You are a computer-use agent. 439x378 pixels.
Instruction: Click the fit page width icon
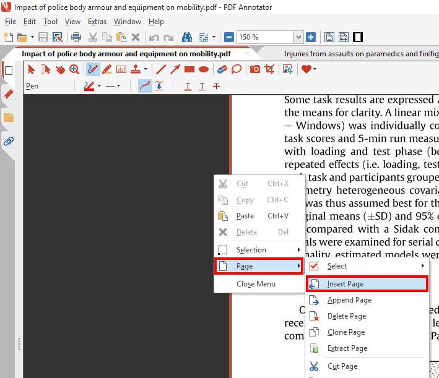(x=343, y=37)
